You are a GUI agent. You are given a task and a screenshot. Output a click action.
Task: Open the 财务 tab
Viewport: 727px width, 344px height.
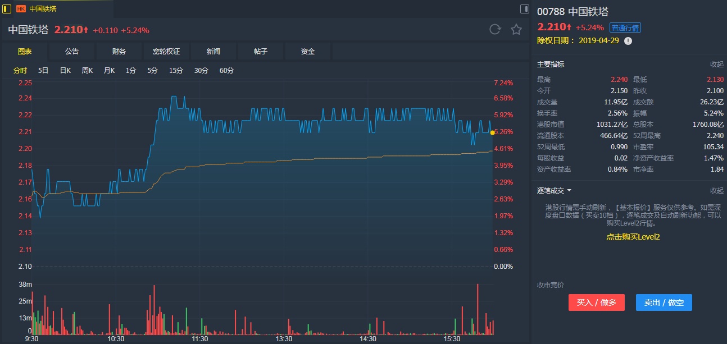[x=119, y=52]
